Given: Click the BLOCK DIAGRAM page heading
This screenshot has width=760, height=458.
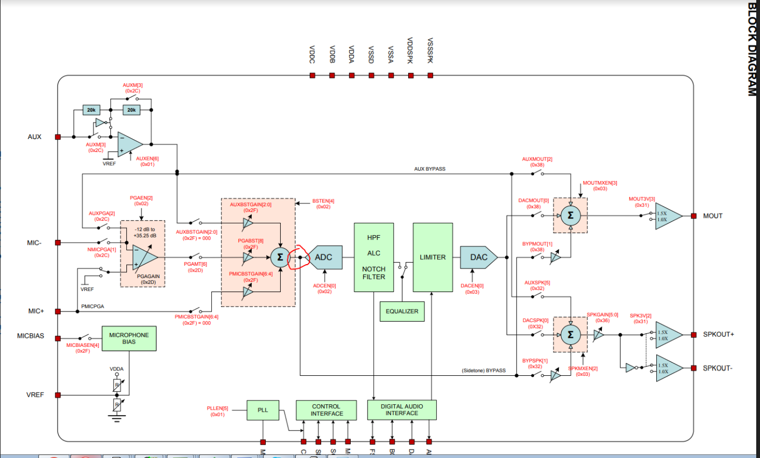Looking at the screenshot, I should click(x=752, y=49).
